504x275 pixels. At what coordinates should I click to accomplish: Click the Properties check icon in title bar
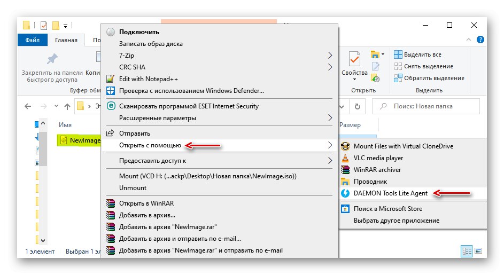pos(44,26)
